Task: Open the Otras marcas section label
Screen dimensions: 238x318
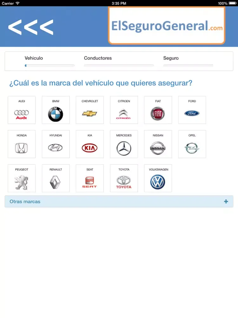Action: [25, 201]
